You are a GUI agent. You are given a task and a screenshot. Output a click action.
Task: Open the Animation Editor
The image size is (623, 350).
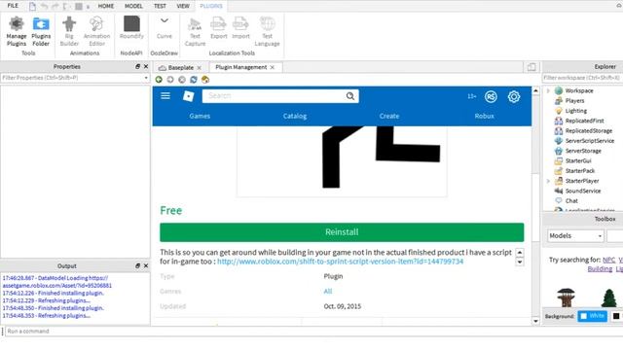(x=96, y=31)
